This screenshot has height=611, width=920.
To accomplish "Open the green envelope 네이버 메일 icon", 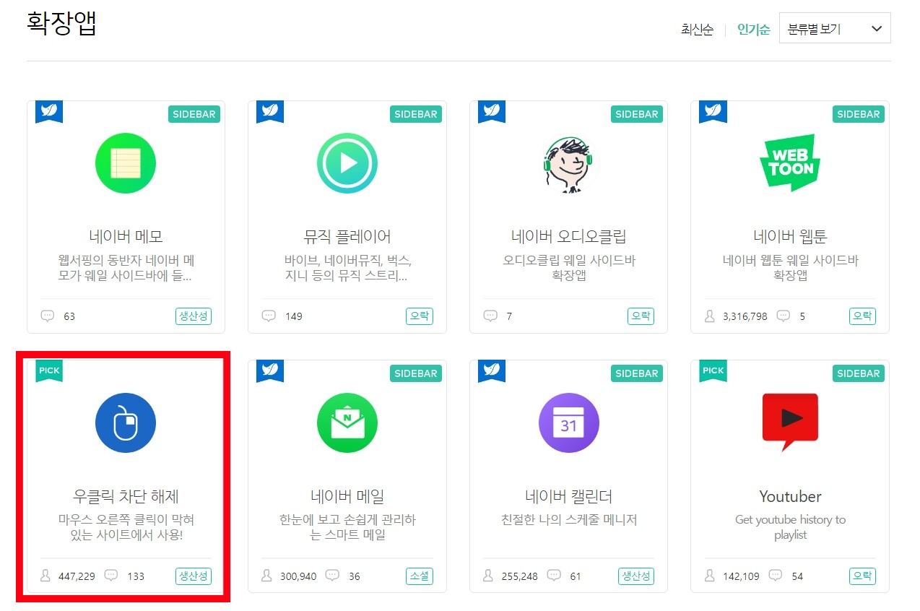I will point(347,423).
